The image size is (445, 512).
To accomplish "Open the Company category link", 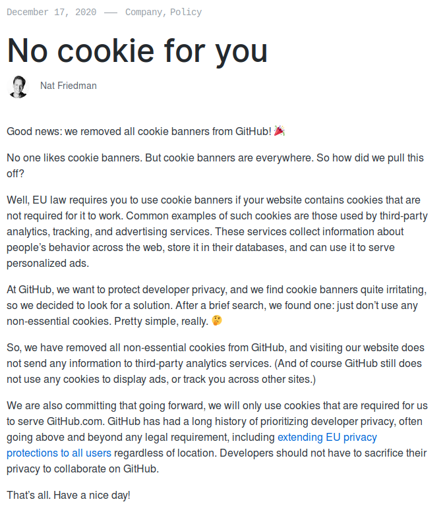I will click(x=144, y=12).
